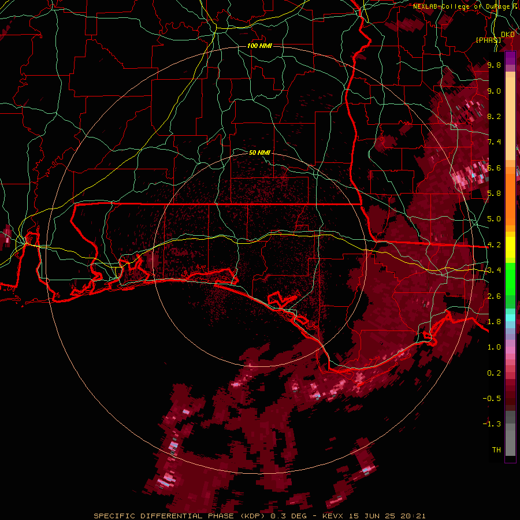Click the [PHAS] label above the color scale
Image resolution: width=520 pixels, height=520 pixels.
[x=488, y=40]
